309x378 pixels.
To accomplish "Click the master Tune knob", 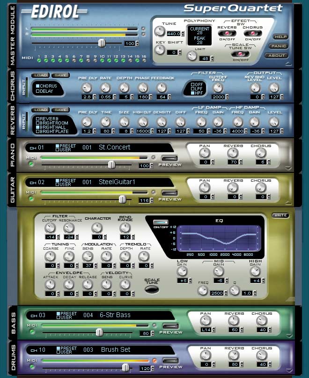I will click(x=159, y=31).
